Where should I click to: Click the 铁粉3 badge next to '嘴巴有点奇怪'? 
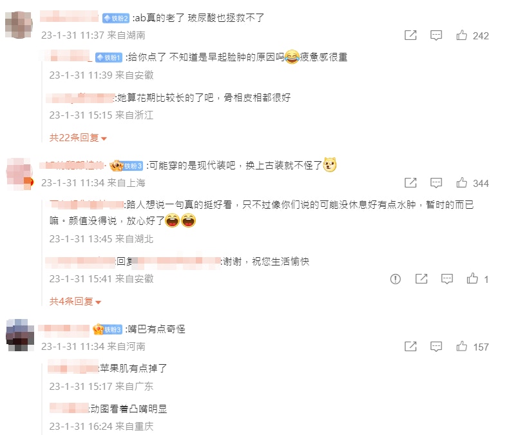pos(108,329)
